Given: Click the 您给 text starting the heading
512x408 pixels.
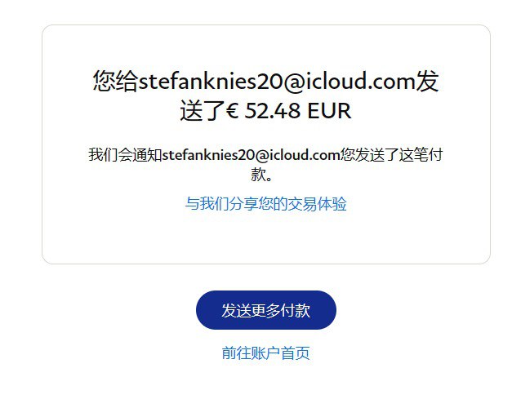Looking at the screenshot, I should tap(116, 81).
